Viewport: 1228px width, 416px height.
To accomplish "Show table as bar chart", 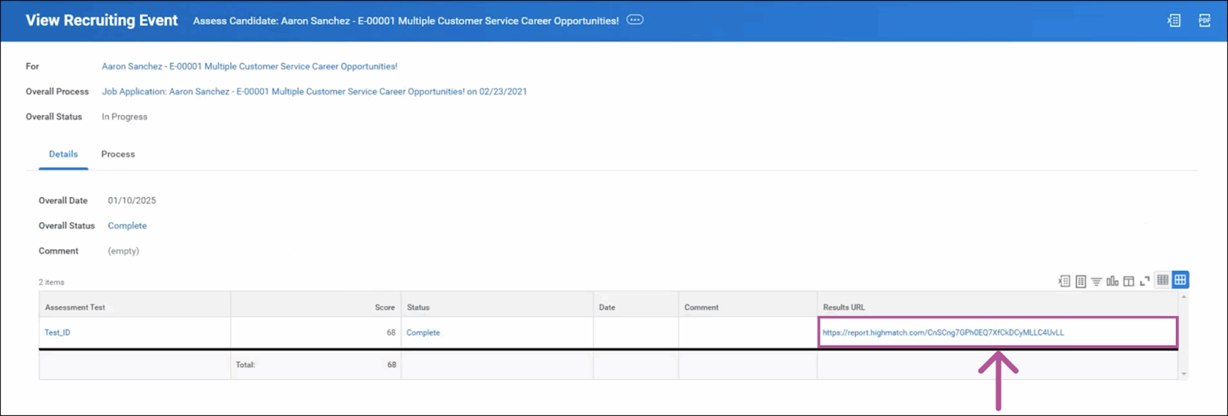I will click(1112, 281).
